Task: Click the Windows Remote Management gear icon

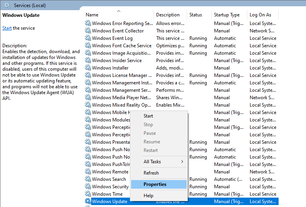Action: (x=88, y=171)
